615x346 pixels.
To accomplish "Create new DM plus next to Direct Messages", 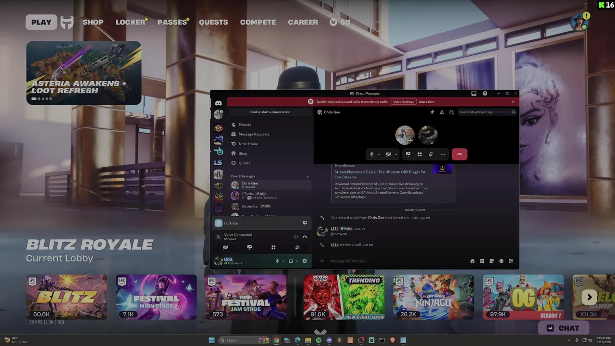I will (x=308, y=176).
